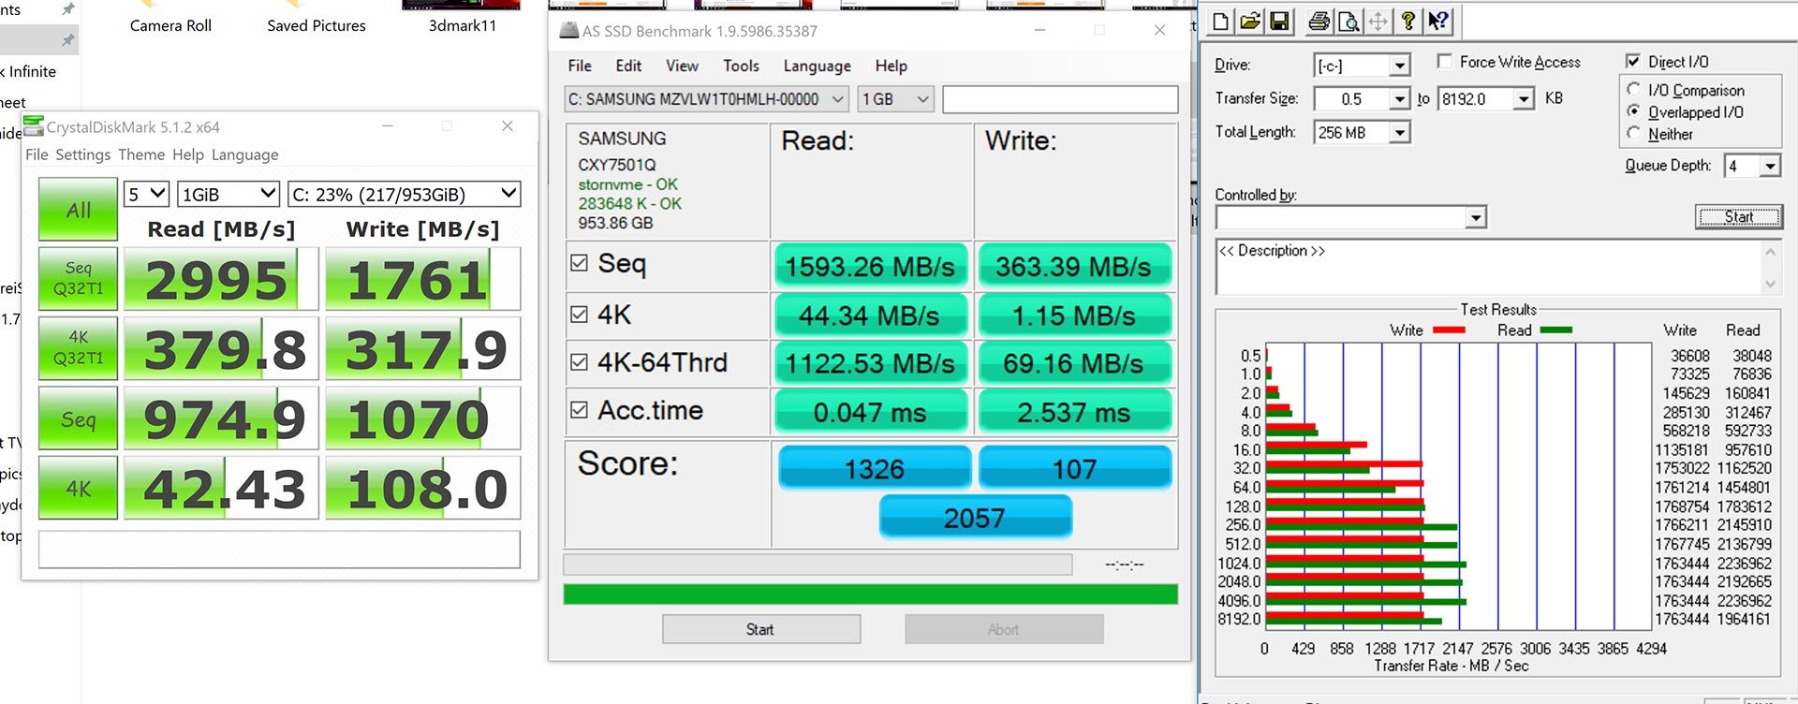The image size is (1798, 704).
Task: Open the Help menu in CrystalDiskMark
Action: pyautogui.click(x=188, y=154)
